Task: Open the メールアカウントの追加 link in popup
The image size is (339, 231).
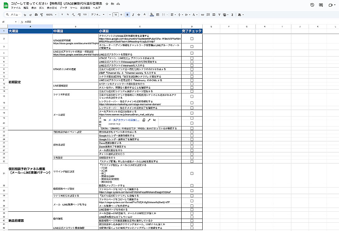Action: click(x=124, y=120)
